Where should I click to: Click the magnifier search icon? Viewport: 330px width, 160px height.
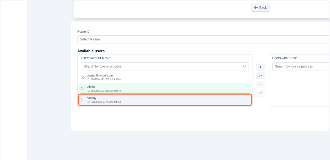[245, 66]
